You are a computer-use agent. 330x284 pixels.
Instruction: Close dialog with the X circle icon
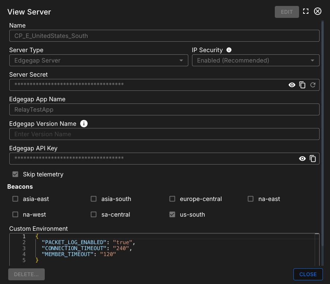click(x=318, y=11)
